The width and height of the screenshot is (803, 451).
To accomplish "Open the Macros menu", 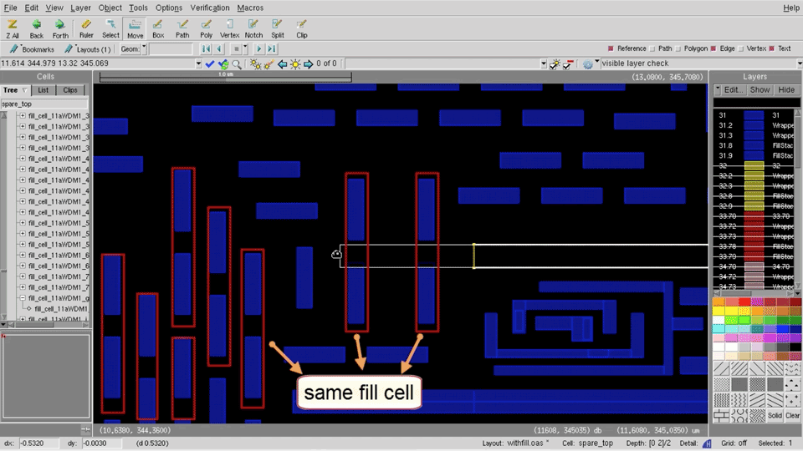I will pos(250,8).
